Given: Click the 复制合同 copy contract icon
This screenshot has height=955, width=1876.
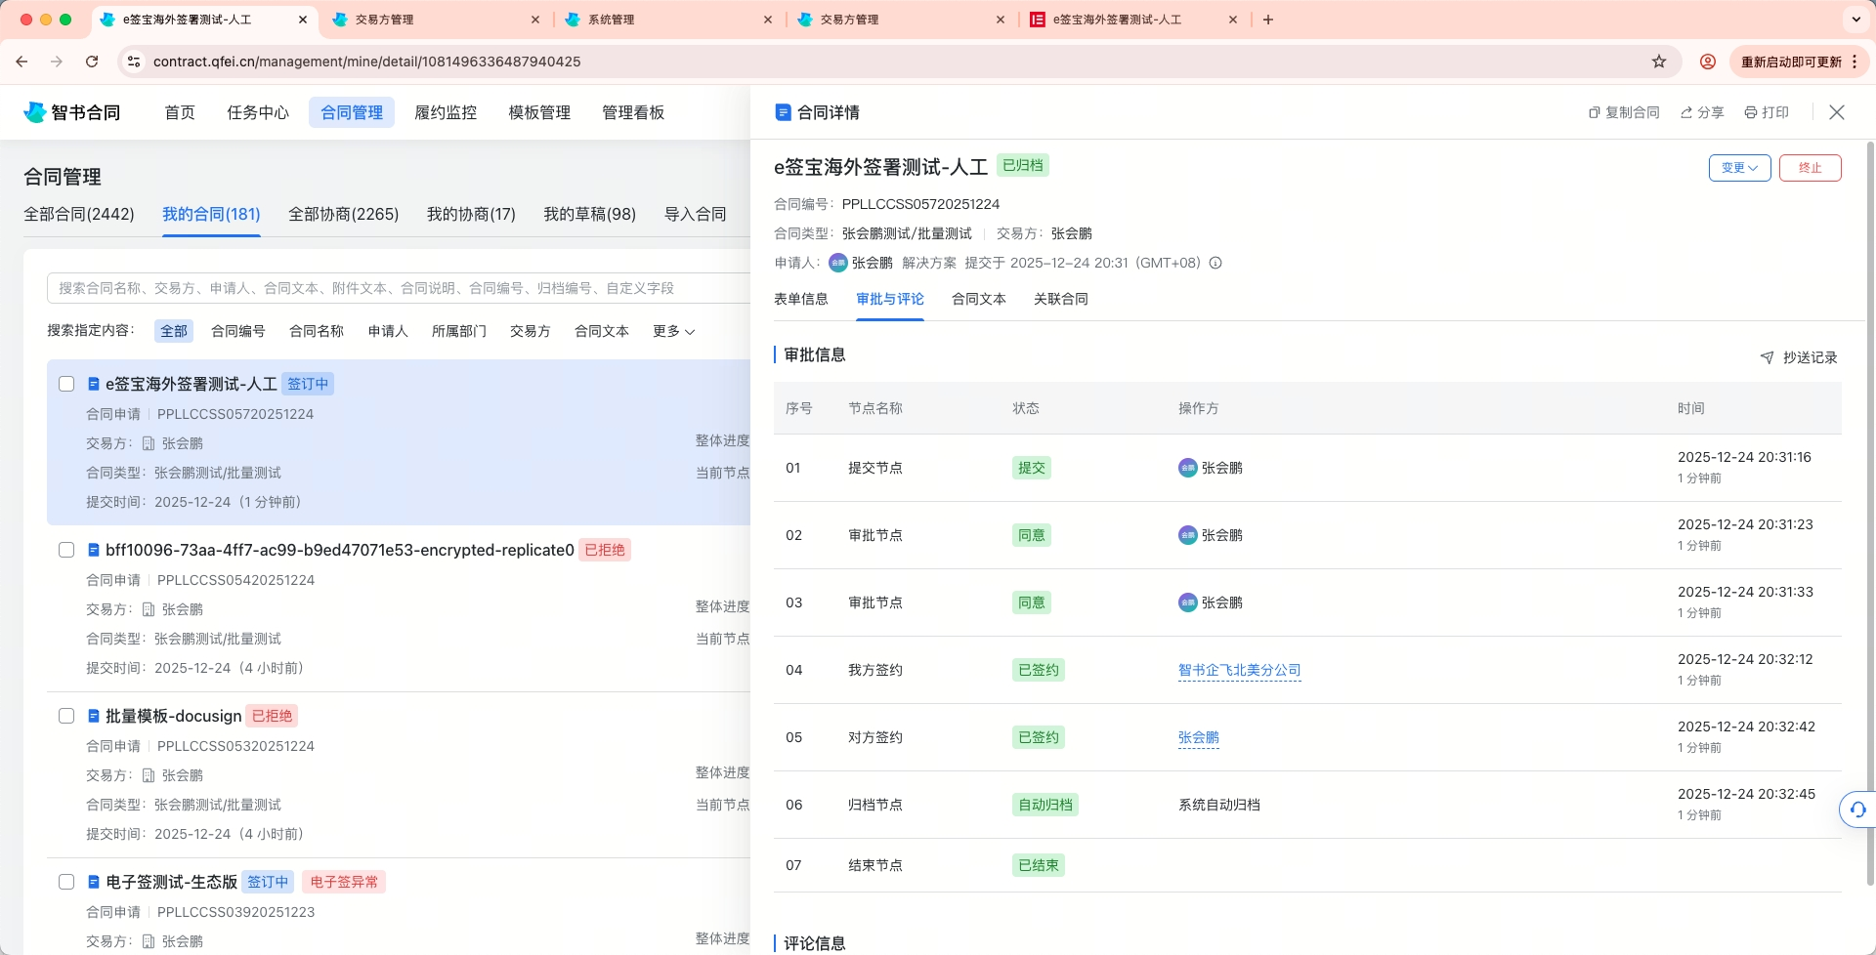Looking at the screenshot, I should [1593, 112].
